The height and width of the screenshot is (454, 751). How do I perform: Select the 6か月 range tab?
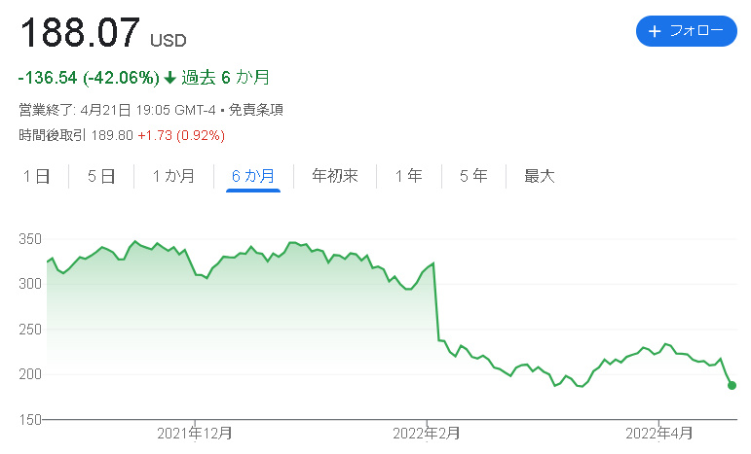point(253,176)
